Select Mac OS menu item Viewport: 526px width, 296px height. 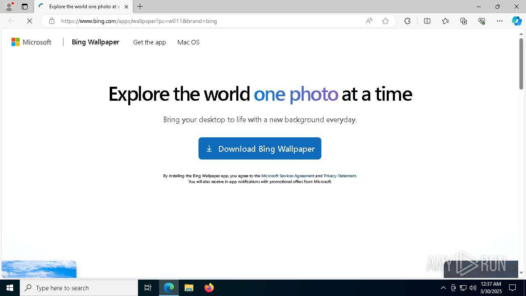click(188, 42)
